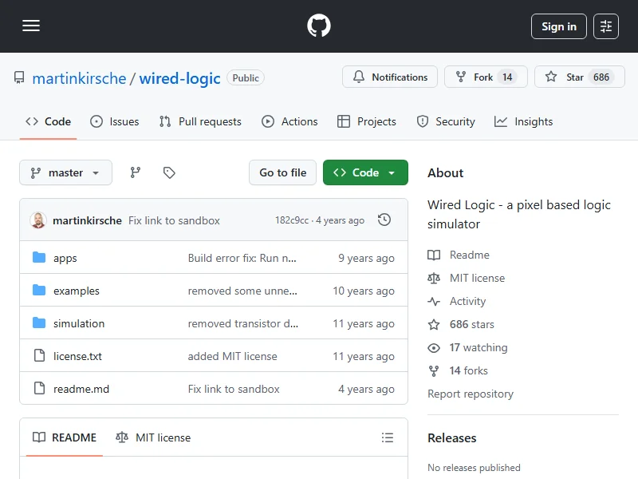Expand the green Code dropdown

tap(365, 172)
